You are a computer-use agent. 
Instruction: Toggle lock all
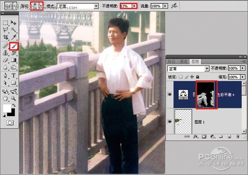pyautogui.click(x=197, y=77)
